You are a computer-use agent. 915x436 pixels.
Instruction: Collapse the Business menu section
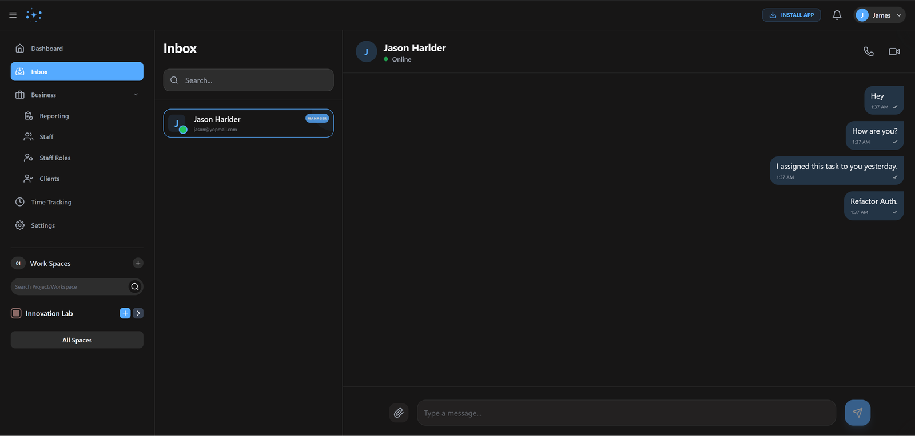coord(136,95)
